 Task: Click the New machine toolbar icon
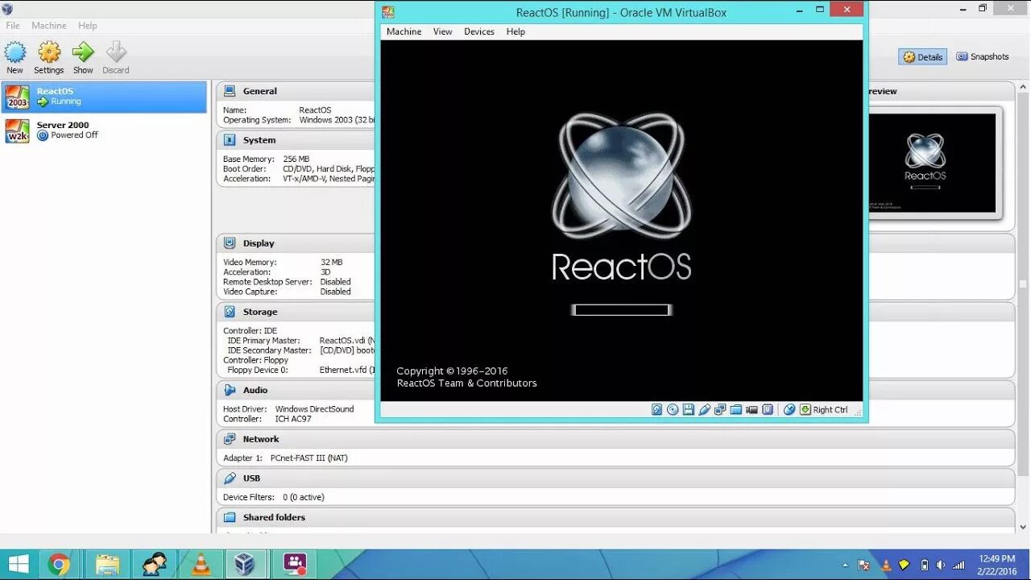point(14,52)
